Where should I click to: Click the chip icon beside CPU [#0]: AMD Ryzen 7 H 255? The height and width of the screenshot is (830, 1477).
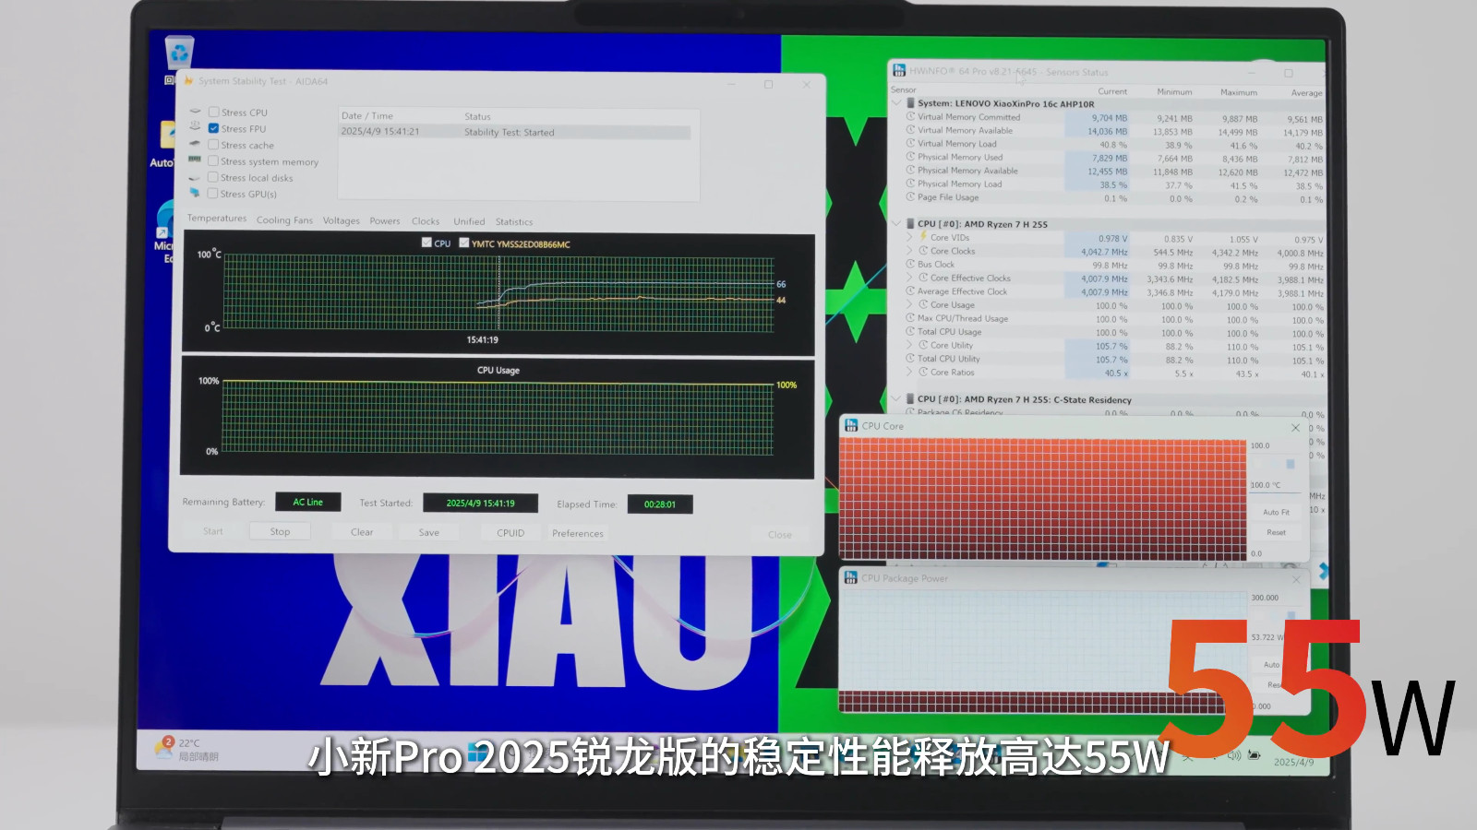coord(910,223)
